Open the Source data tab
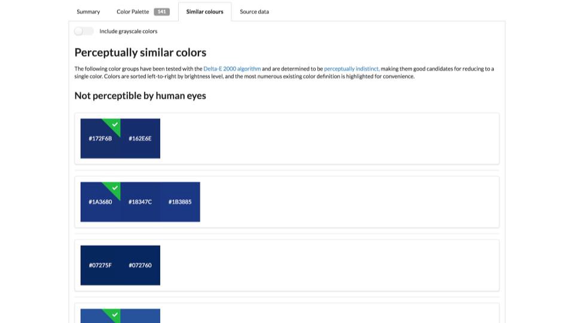The height and width of the screenshot is (323, 574). (254, 12)
